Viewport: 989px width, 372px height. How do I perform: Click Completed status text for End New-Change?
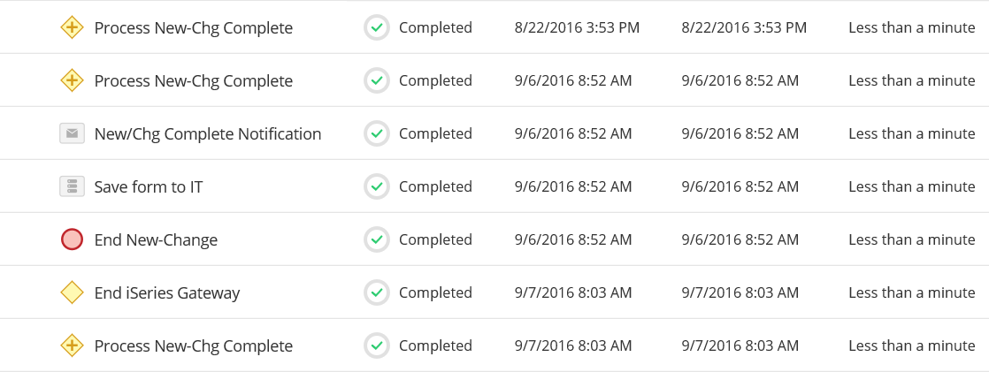tap(435, 240)
